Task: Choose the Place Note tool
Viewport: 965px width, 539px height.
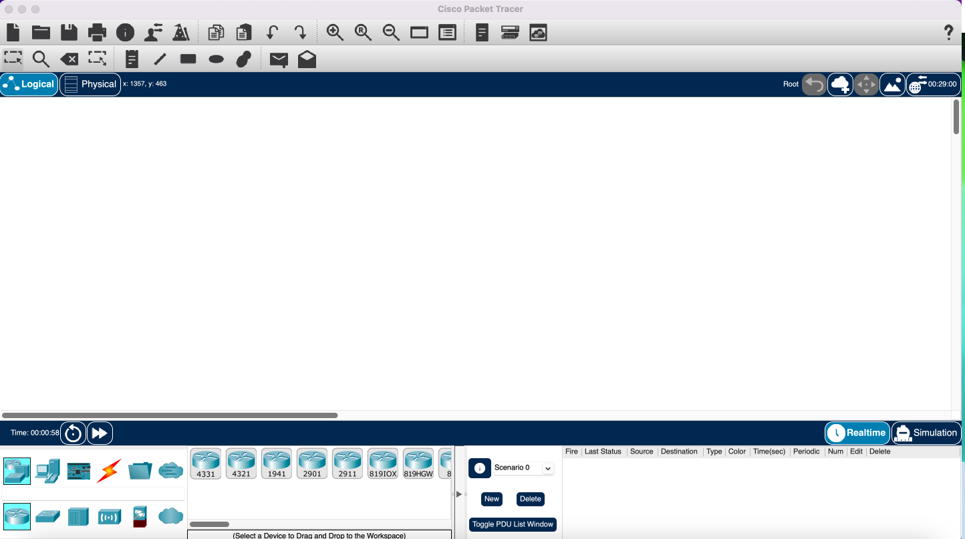Action: point(132,59)
